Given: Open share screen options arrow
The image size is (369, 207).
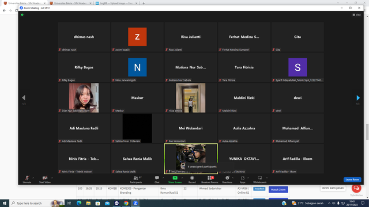Looking at the screenshot, I should (182, 178).
